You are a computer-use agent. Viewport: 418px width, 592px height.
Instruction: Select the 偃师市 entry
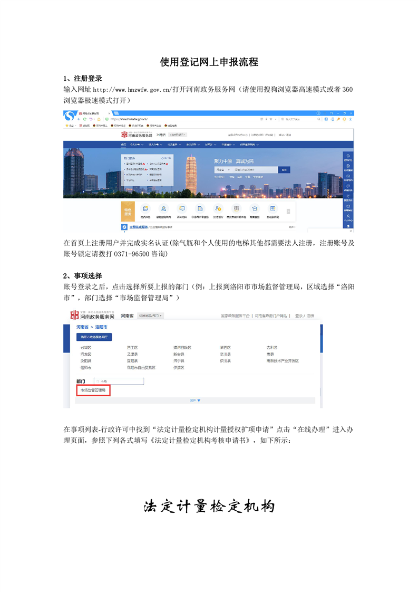click(85, 368)
